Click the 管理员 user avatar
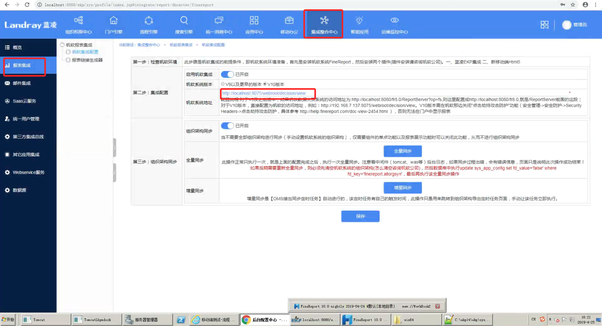This screenshot has width=602, height=326. coord(567,25)
